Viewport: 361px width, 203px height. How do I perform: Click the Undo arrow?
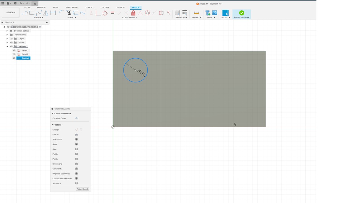coord(21,3)
